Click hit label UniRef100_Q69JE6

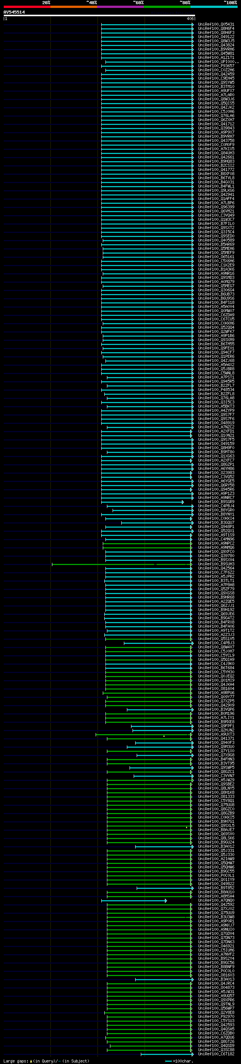(x=216, y=614)
